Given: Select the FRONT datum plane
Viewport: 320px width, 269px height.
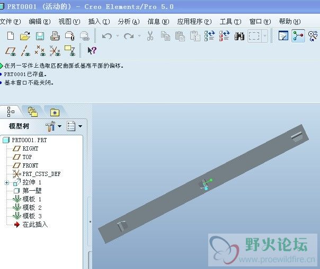Looking at the screenshot, I should pyautogui.click(x=25, y=165).
